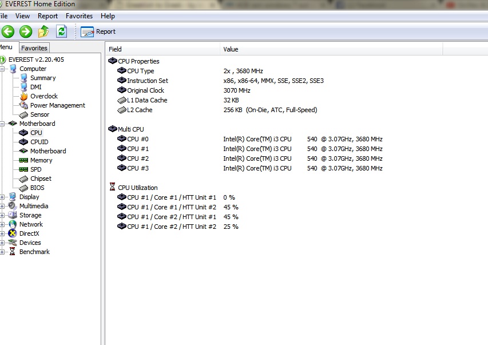Select the CPU tree item
This screenshot has height=345, width=488.
pos(36,133)
